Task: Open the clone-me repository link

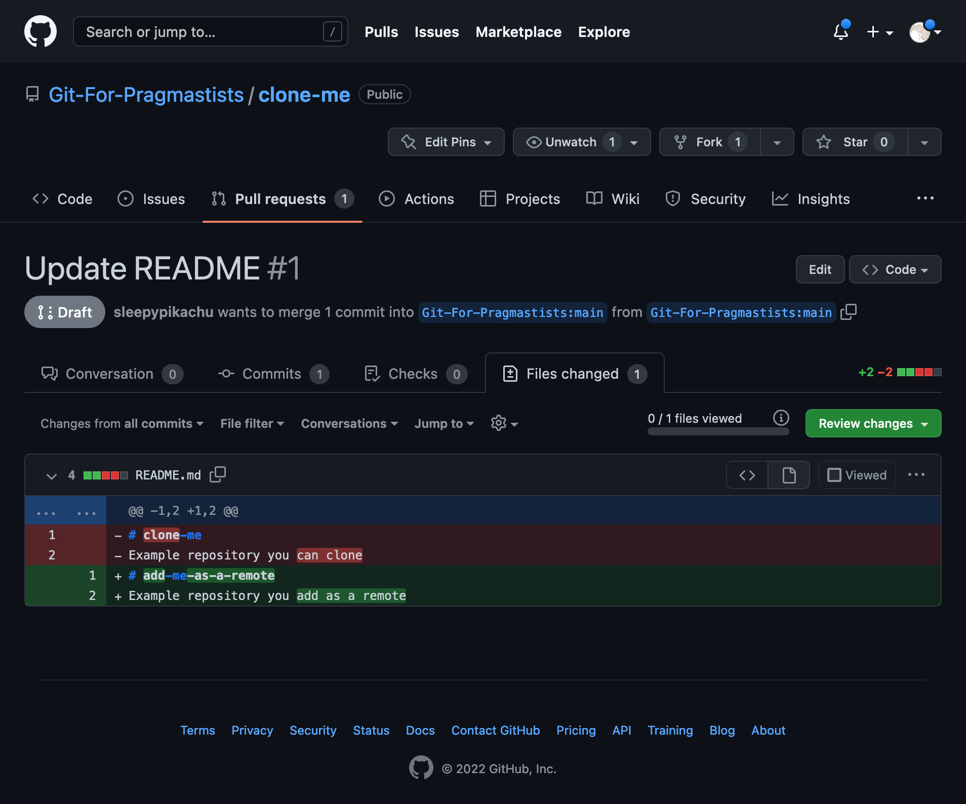Action: point(304,95)
